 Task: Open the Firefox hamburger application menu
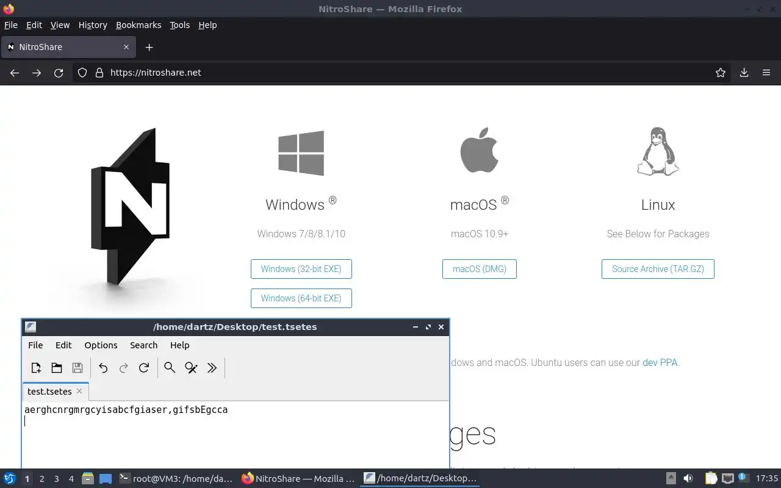point(766,73)
